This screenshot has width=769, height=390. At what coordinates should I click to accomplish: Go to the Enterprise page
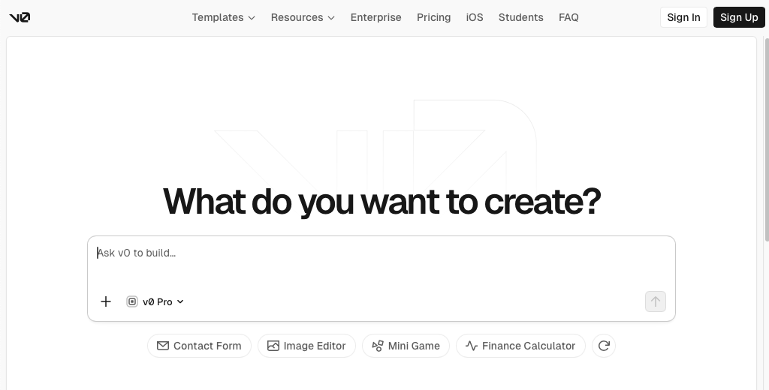375,17
